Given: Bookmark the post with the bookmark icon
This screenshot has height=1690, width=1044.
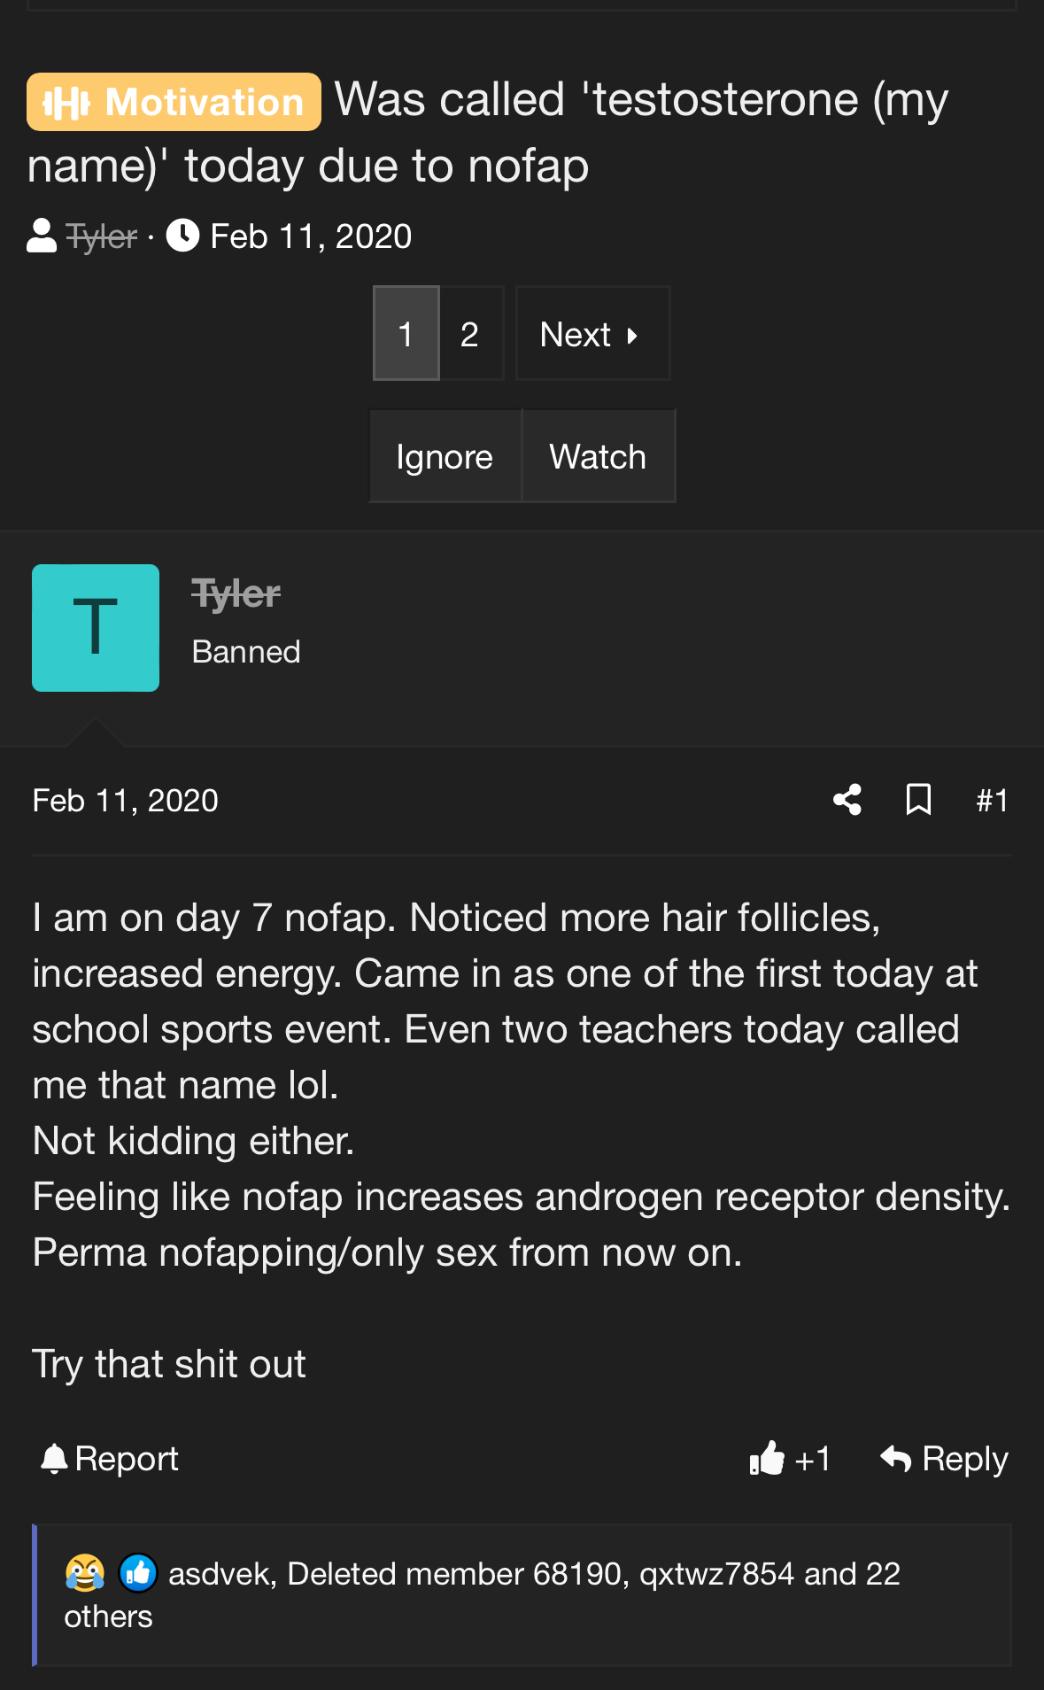Looking at the screenshot, I should (918, 800).
